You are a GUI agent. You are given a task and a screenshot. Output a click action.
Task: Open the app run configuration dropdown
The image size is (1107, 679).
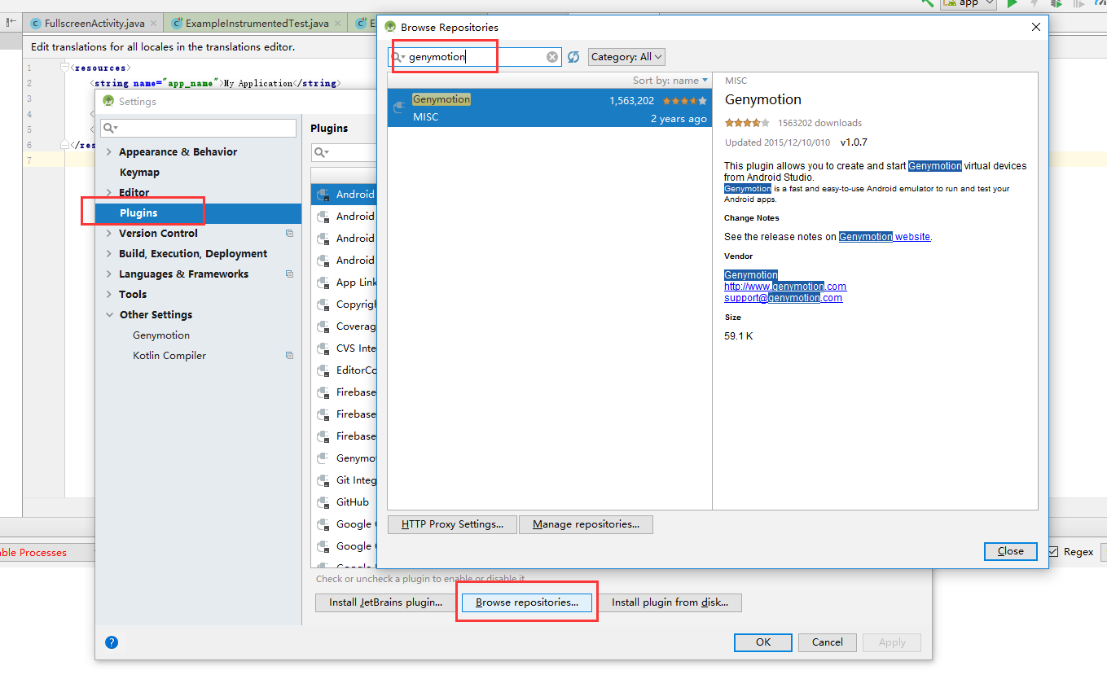coord(969,3)
